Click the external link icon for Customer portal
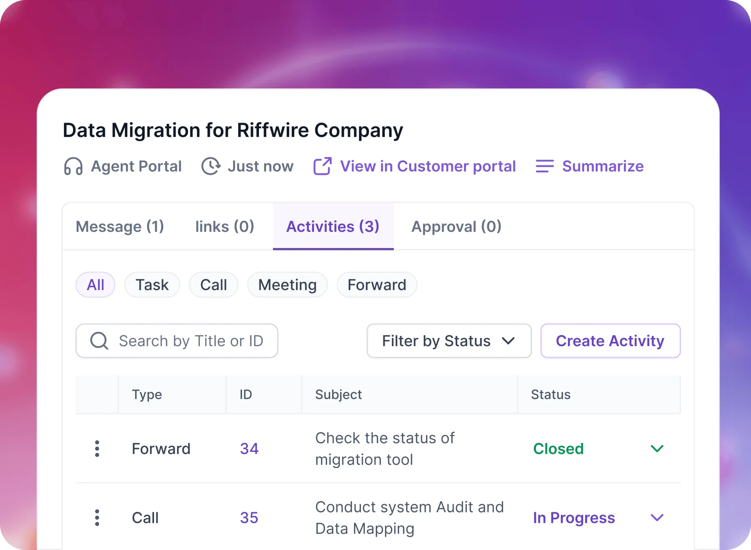The height and width of the screenshot is (550, 751). tap(322, 166)
